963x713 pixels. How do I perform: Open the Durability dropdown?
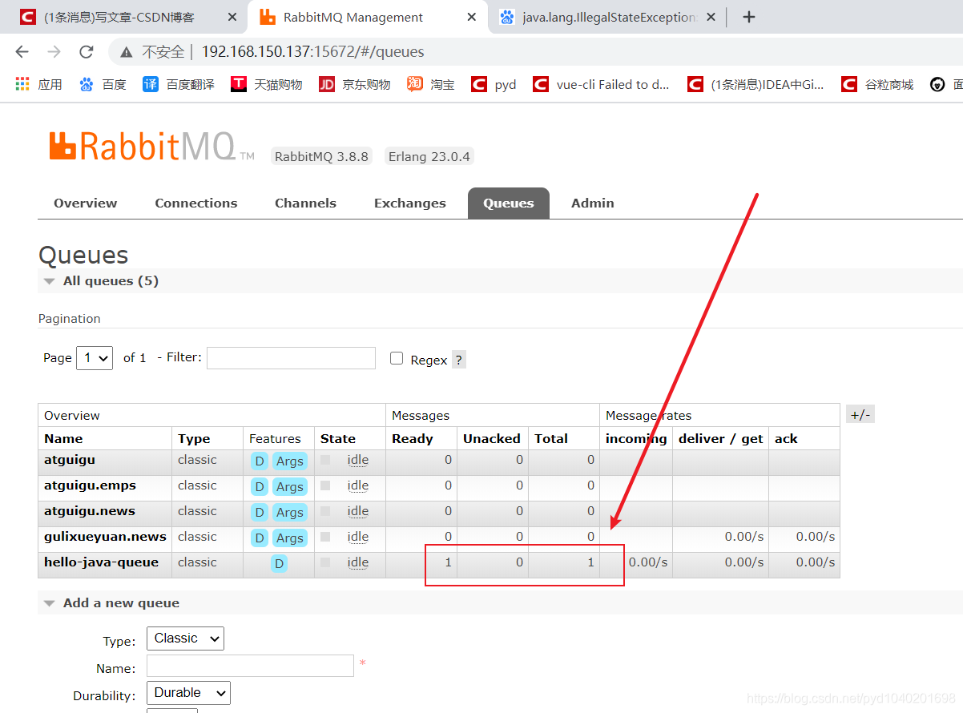[188, 693]
